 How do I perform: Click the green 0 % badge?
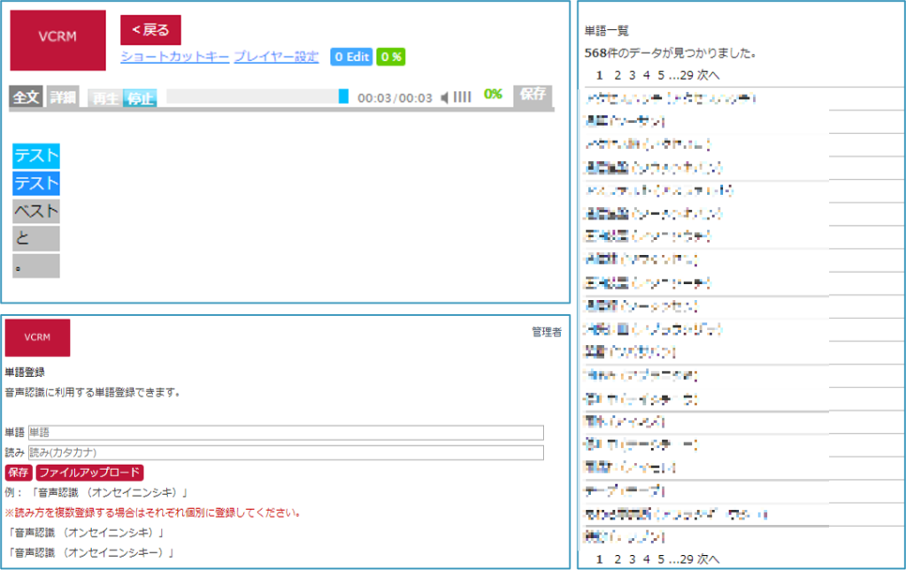tap(390, 57)
